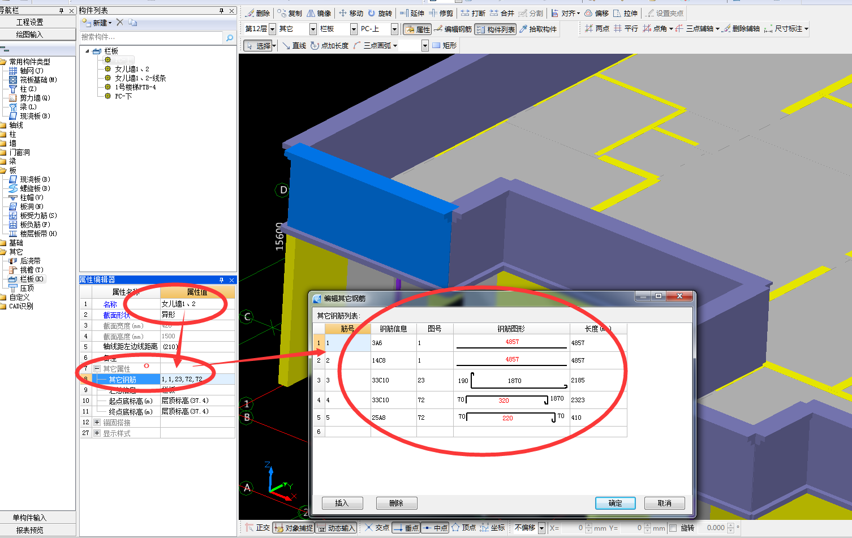Select the 修剪 trim tool

point(441,13)
